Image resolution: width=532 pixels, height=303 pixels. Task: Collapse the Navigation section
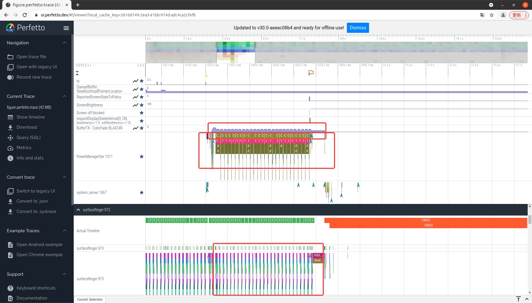click(64, 43)
